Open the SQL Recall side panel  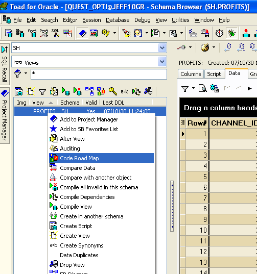[x=5, y=64]
